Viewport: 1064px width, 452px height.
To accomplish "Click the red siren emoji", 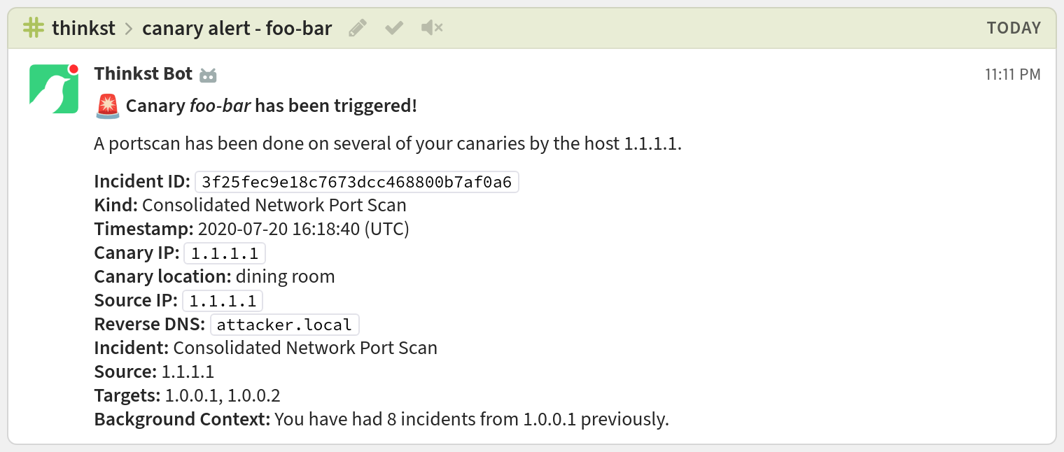I will click(x=107, y=106).
